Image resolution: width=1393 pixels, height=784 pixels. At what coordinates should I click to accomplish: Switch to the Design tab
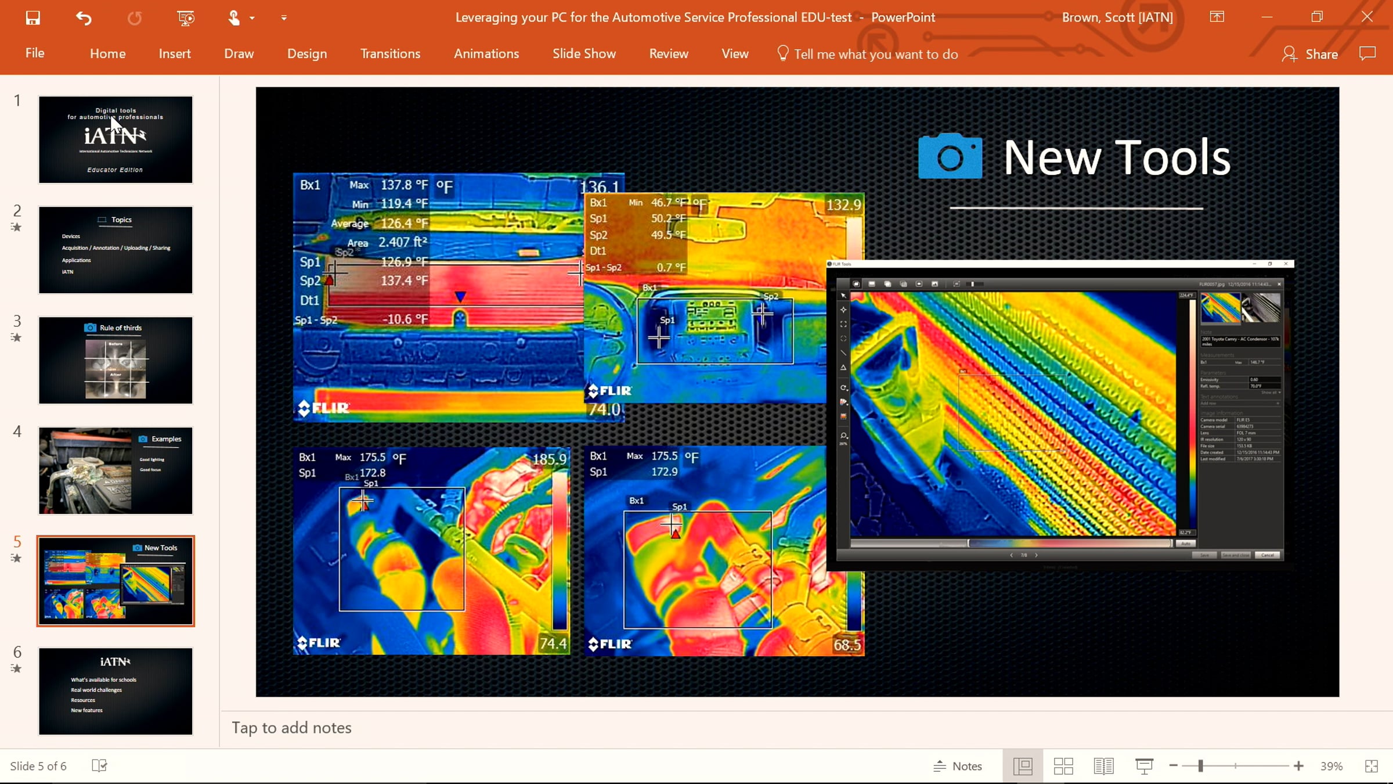pos(306,53)
